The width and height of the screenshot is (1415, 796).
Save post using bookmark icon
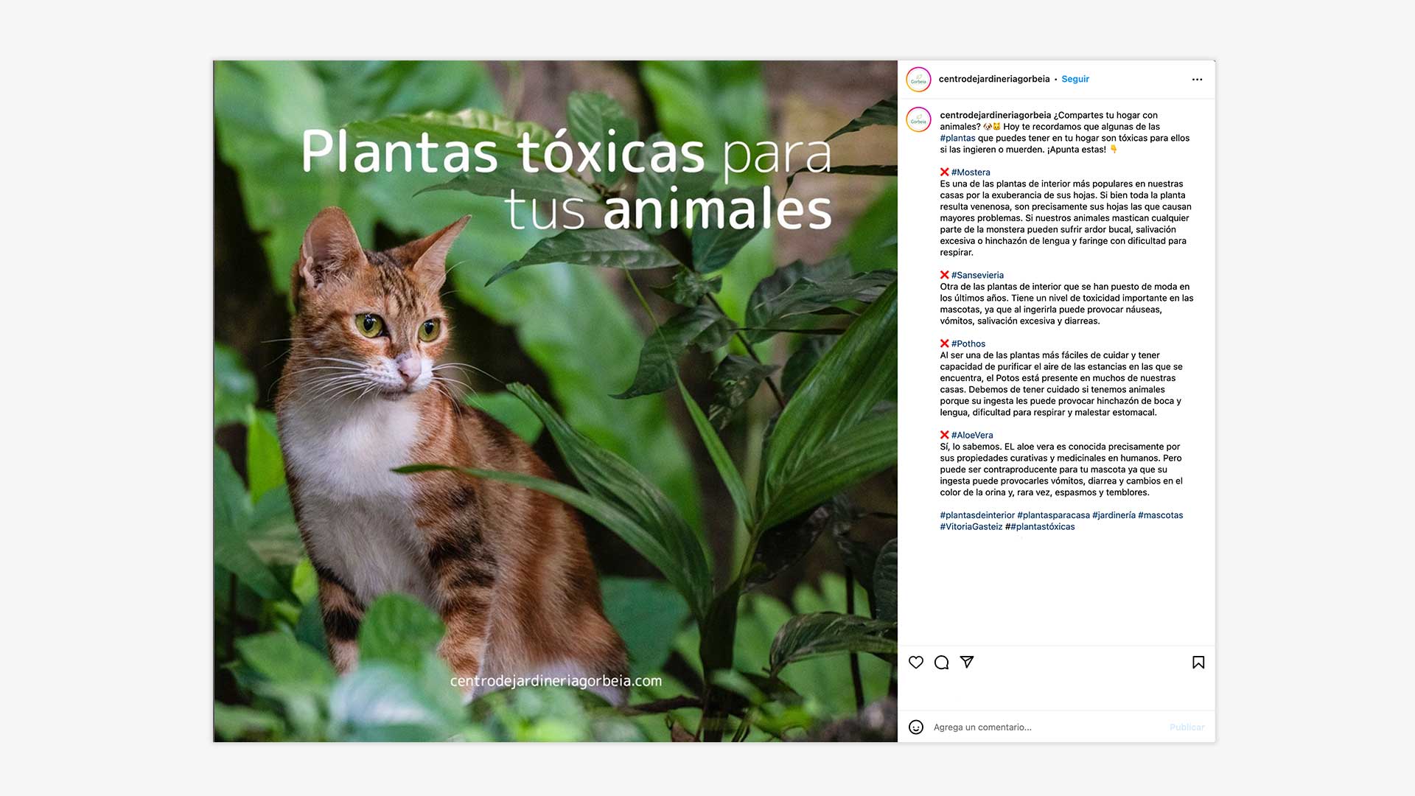coord(1198,663)
